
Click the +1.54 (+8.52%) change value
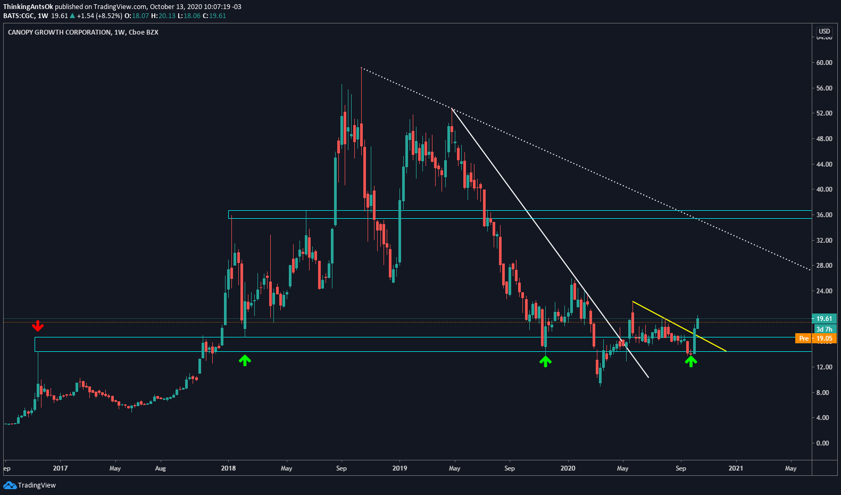pyautogui.click(x=99, y=16)
